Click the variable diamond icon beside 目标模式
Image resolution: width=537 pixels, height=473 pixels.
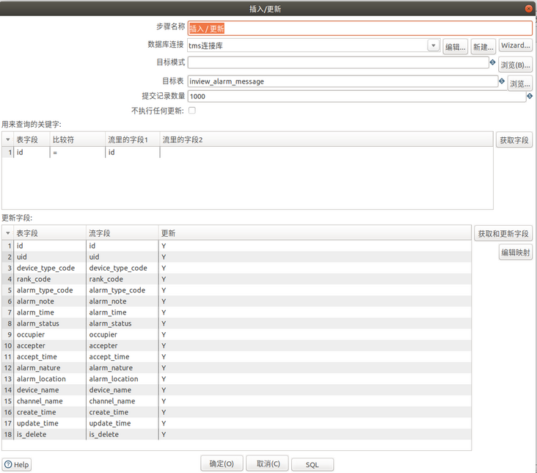coord(493,63)
